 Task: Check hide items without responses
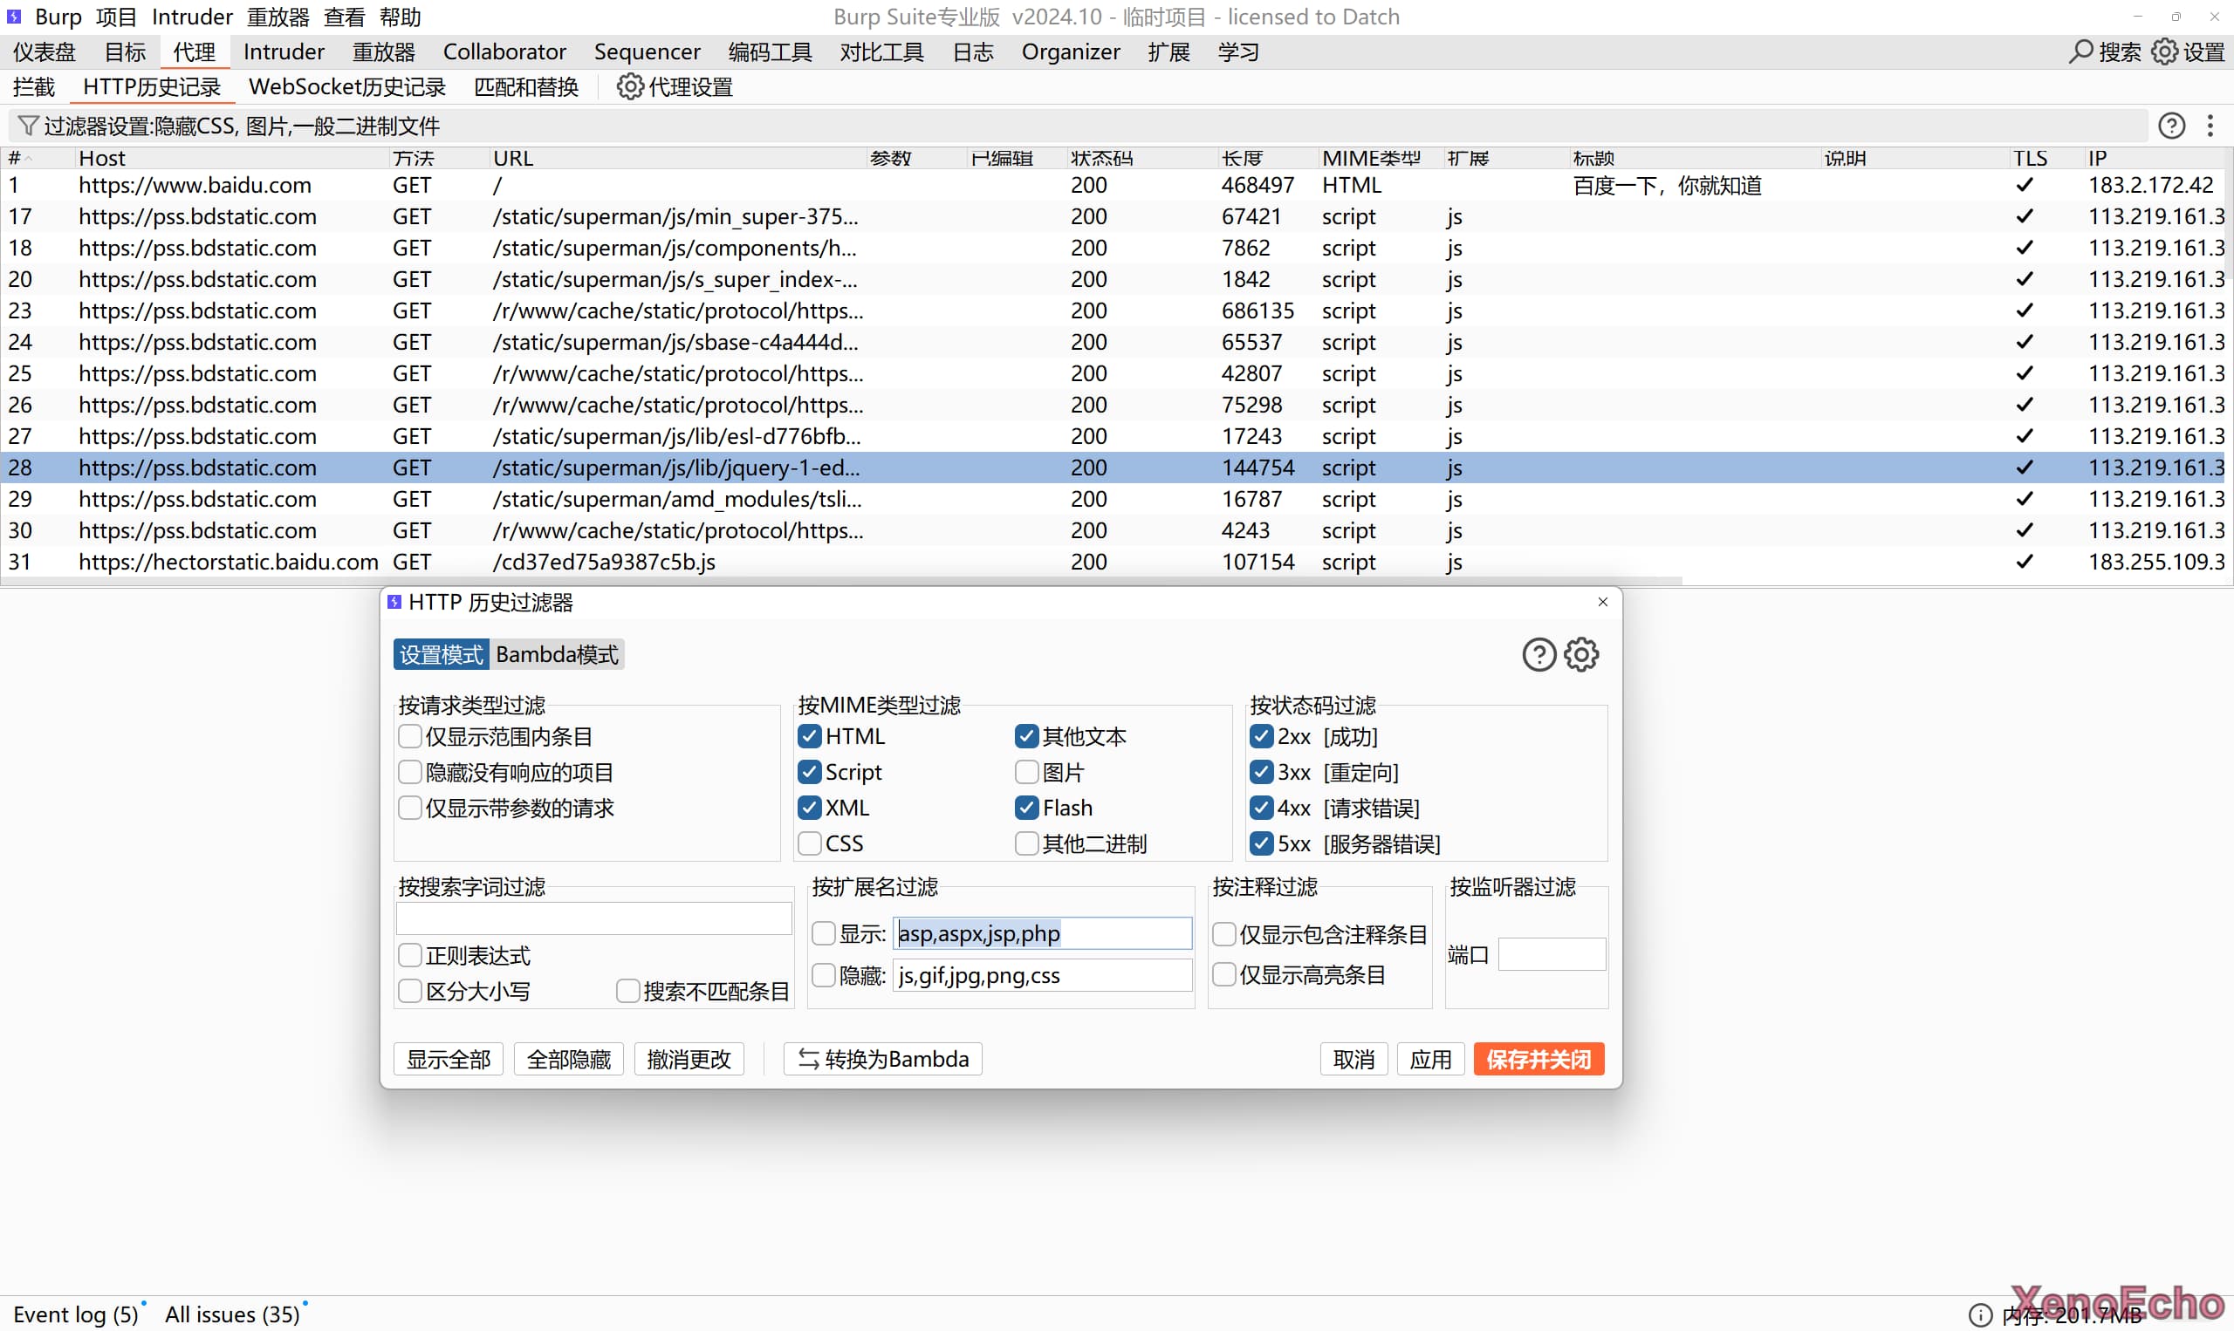tap(410, 772)
